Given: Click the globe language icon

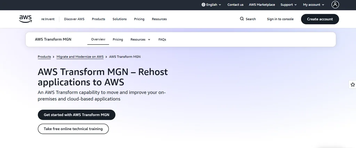Looking at the screenshot, I should coord(203,5).
